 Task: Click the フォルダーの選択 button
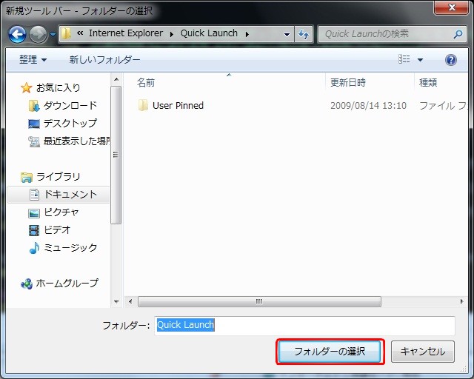(330, 352)
